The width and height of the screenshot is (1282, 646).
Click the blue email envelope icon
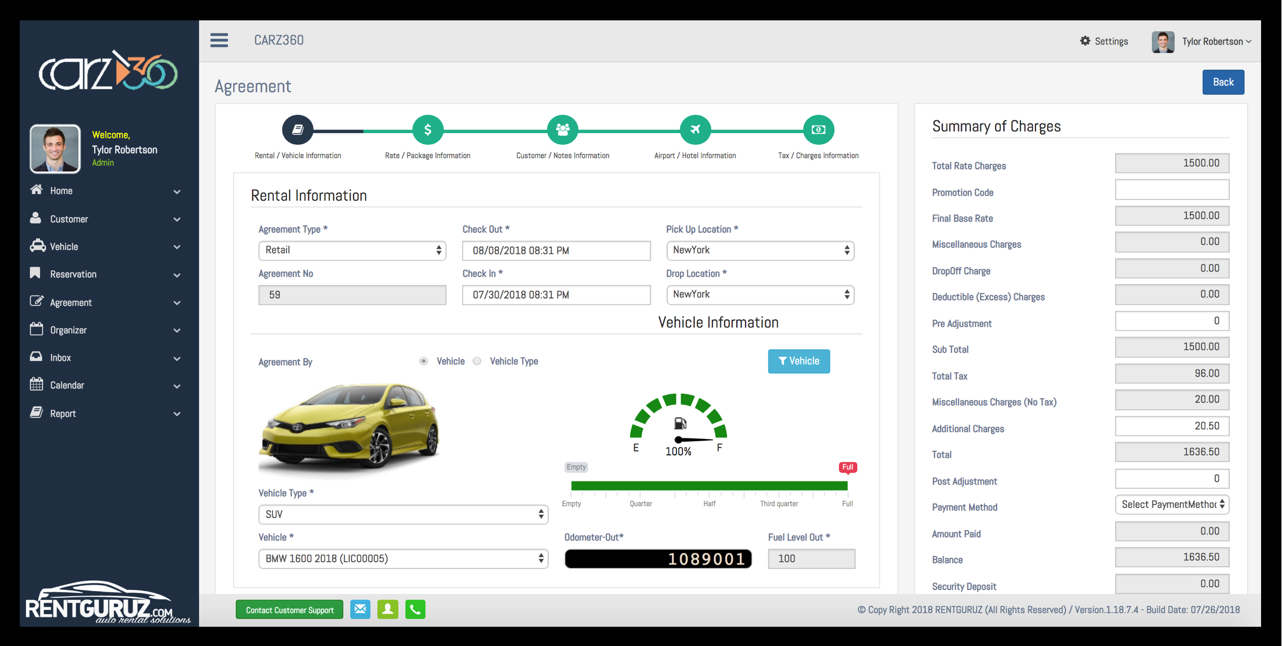pyautogui.click(x=360, y=609)
